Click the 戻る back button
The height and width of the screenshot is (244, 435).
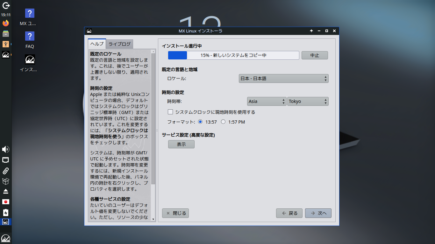click(x=289, y=213)
